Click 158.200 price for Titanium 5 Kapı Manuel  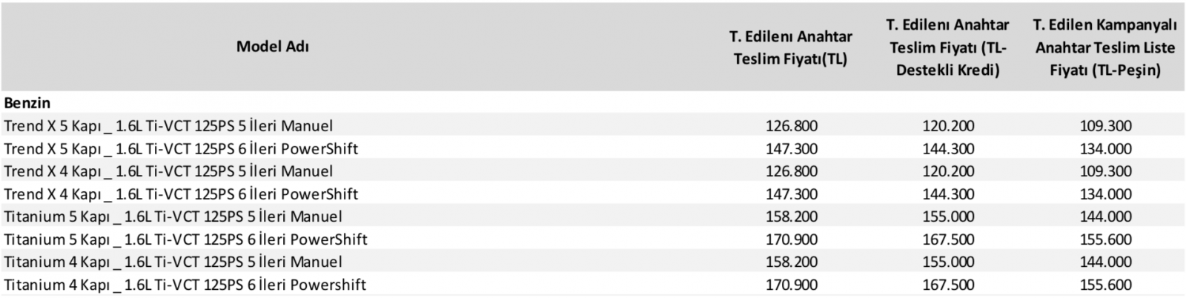(x=791, y=217)
